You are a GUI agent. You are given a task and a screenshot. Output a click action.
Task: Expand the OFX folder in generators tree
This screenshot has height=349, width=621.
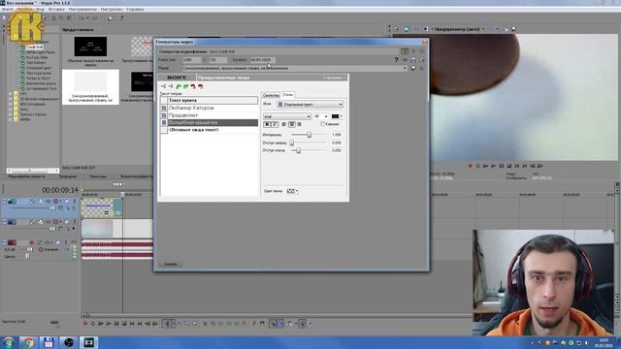11,94
